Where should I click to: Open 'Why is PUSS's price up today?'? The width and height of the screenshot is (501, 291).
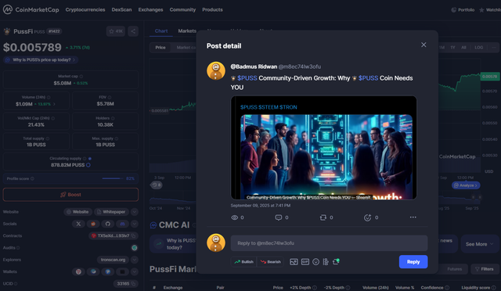[x=41, y=59]
